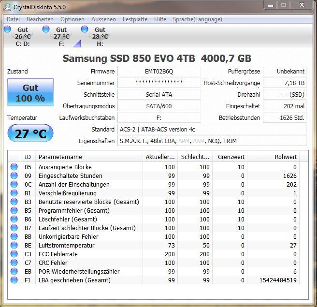Click the Laufwerksbuchstaben field F:
Viewport: 317px width, 307px height.
pos(159,117)
